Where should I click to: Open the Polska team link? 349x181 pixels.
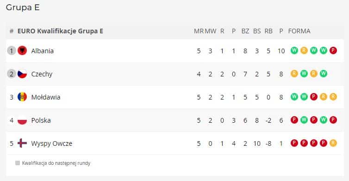41,120
